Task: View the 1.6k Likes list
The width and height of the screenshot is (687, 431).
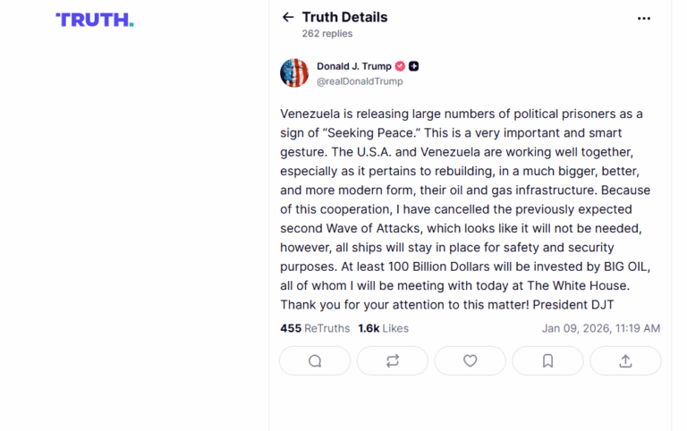Action: click(383, 328)
